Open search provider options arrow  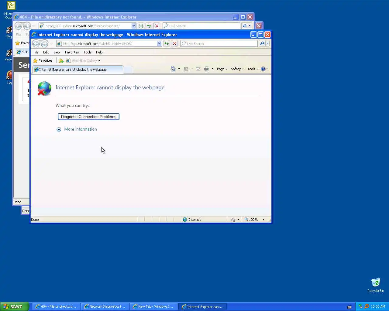267,44
